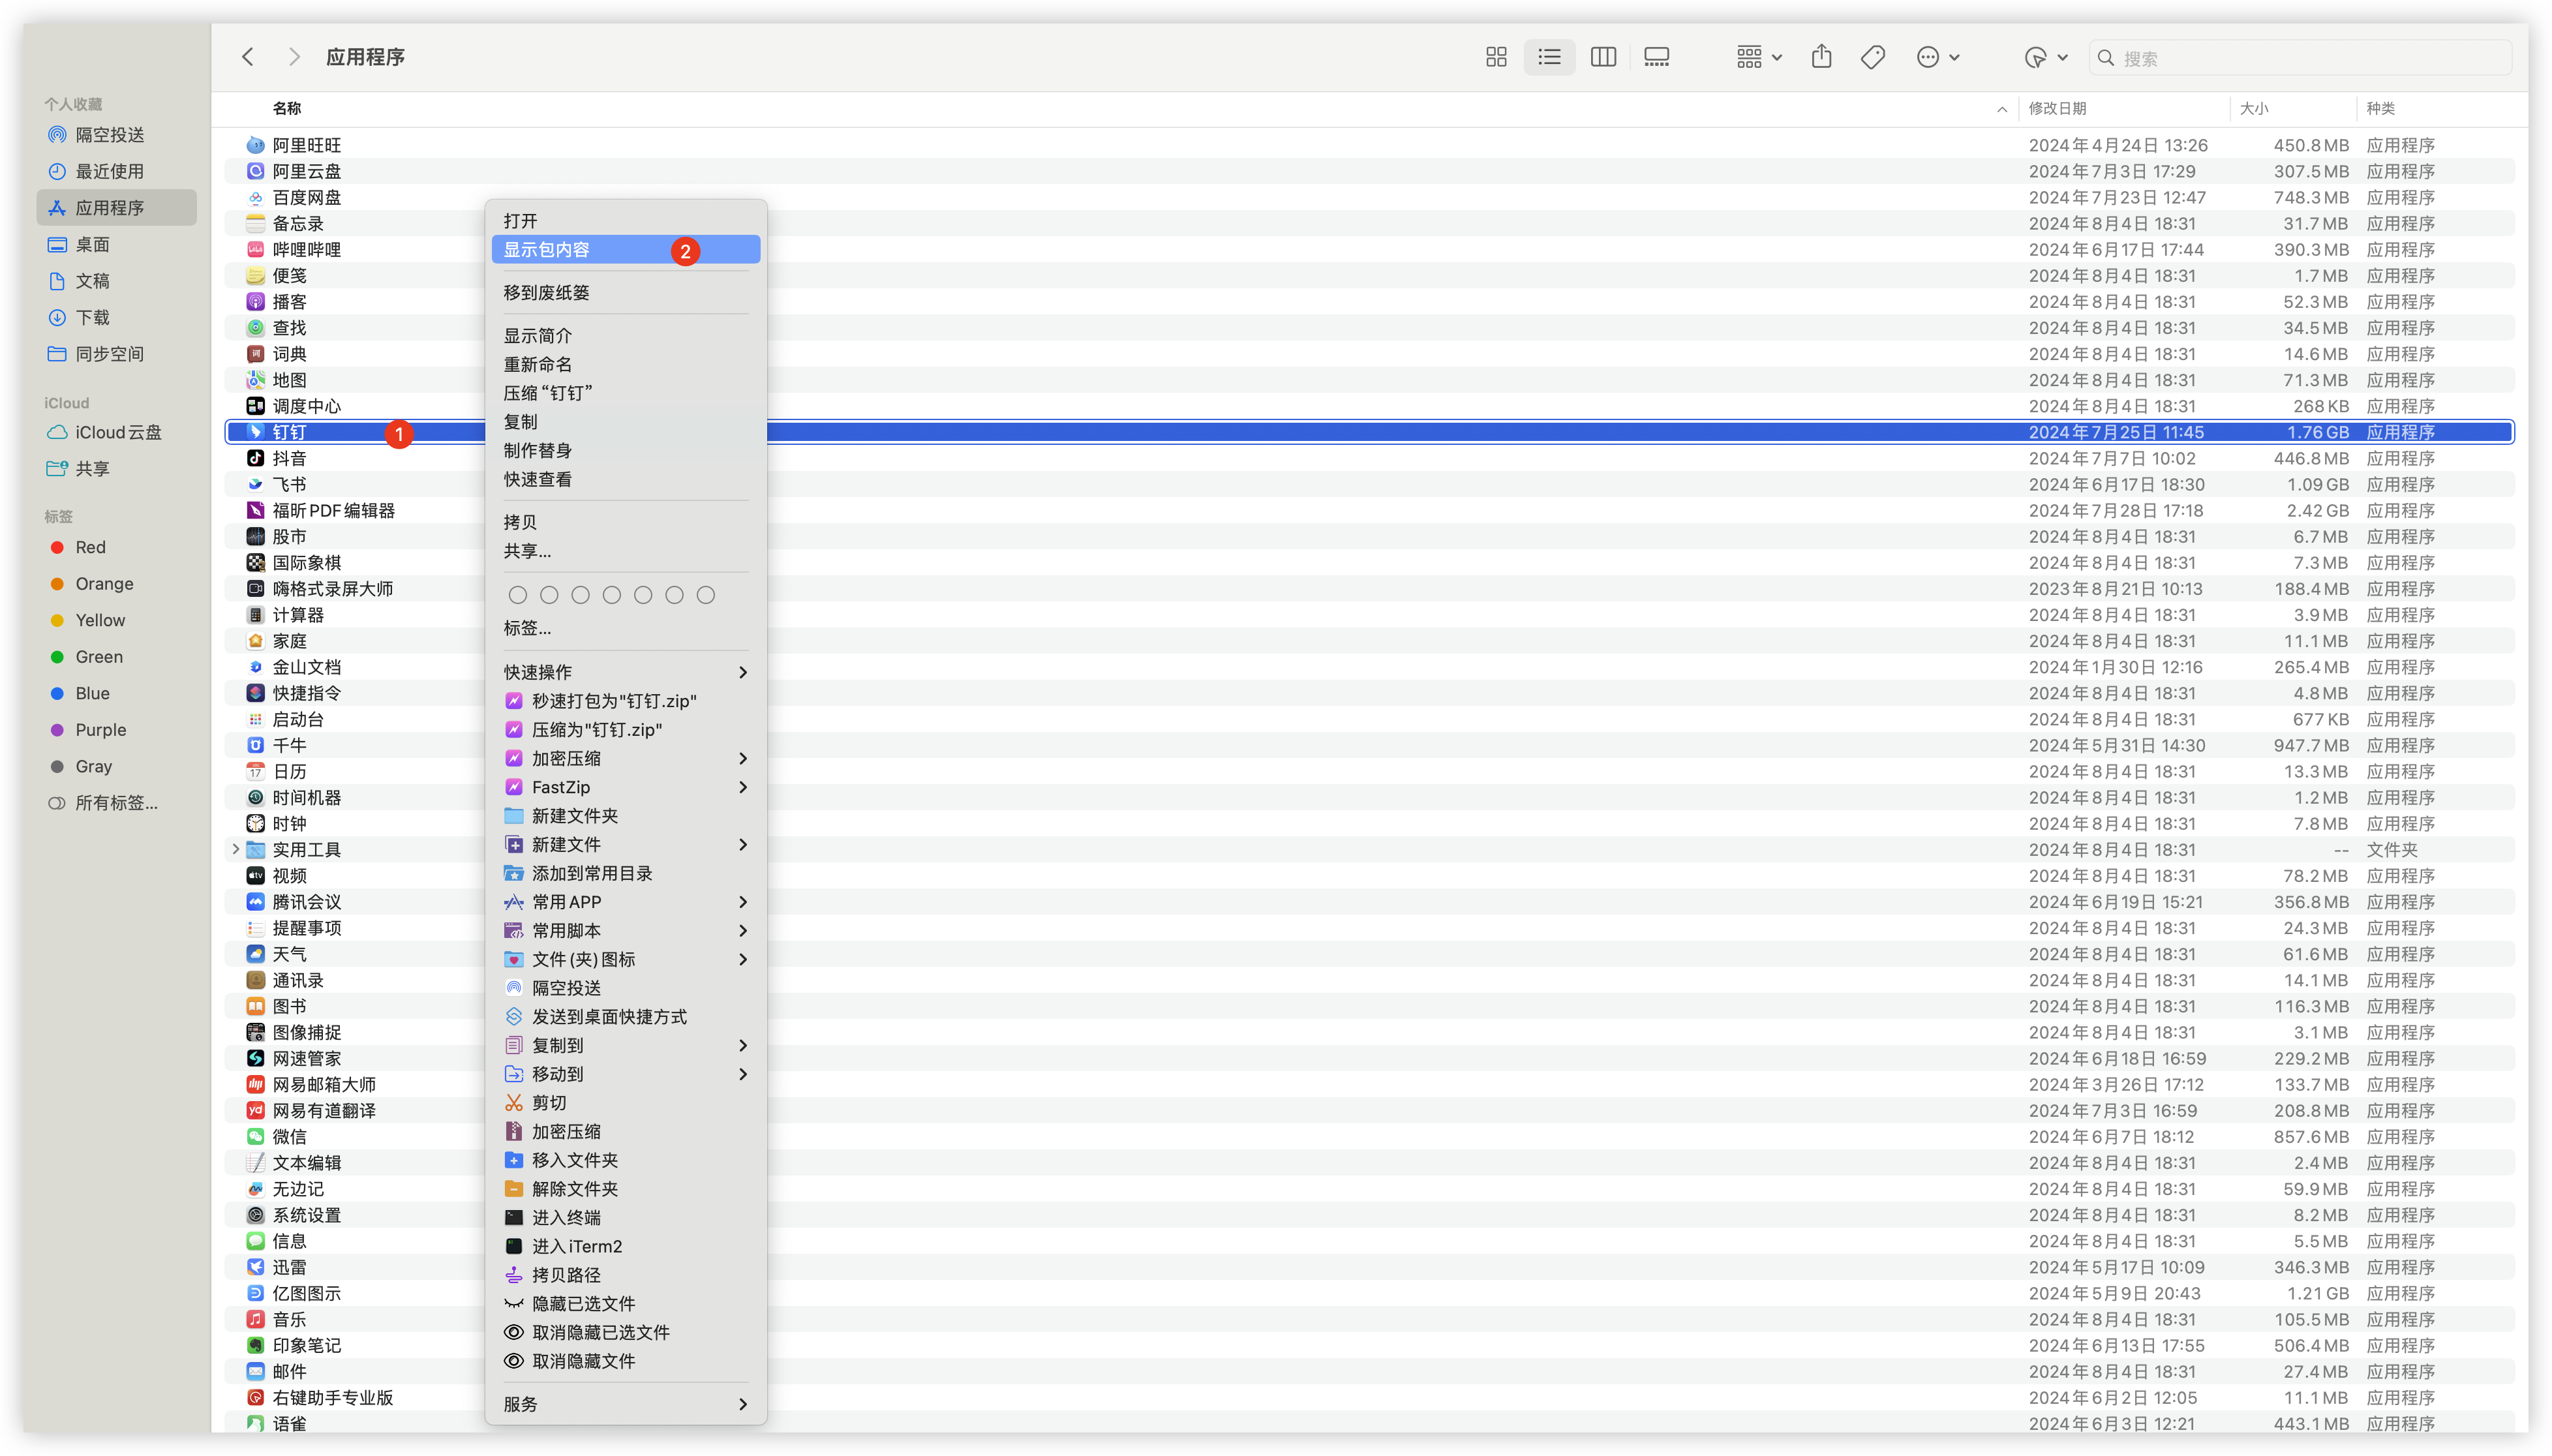The height and width of the screenshot is (1456, 2552).
Task: Click the back navigation arrow
Action: point(248,57)
